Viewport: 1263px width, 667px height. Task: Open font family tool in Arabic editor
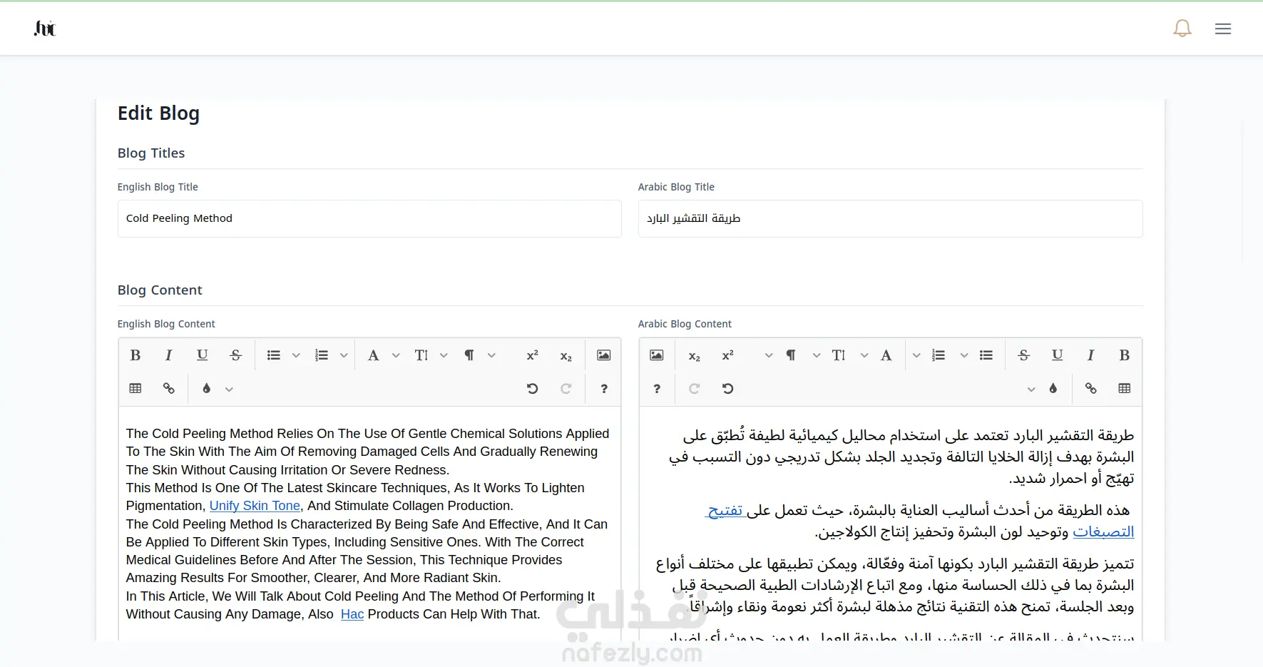[x=886, y=355]
